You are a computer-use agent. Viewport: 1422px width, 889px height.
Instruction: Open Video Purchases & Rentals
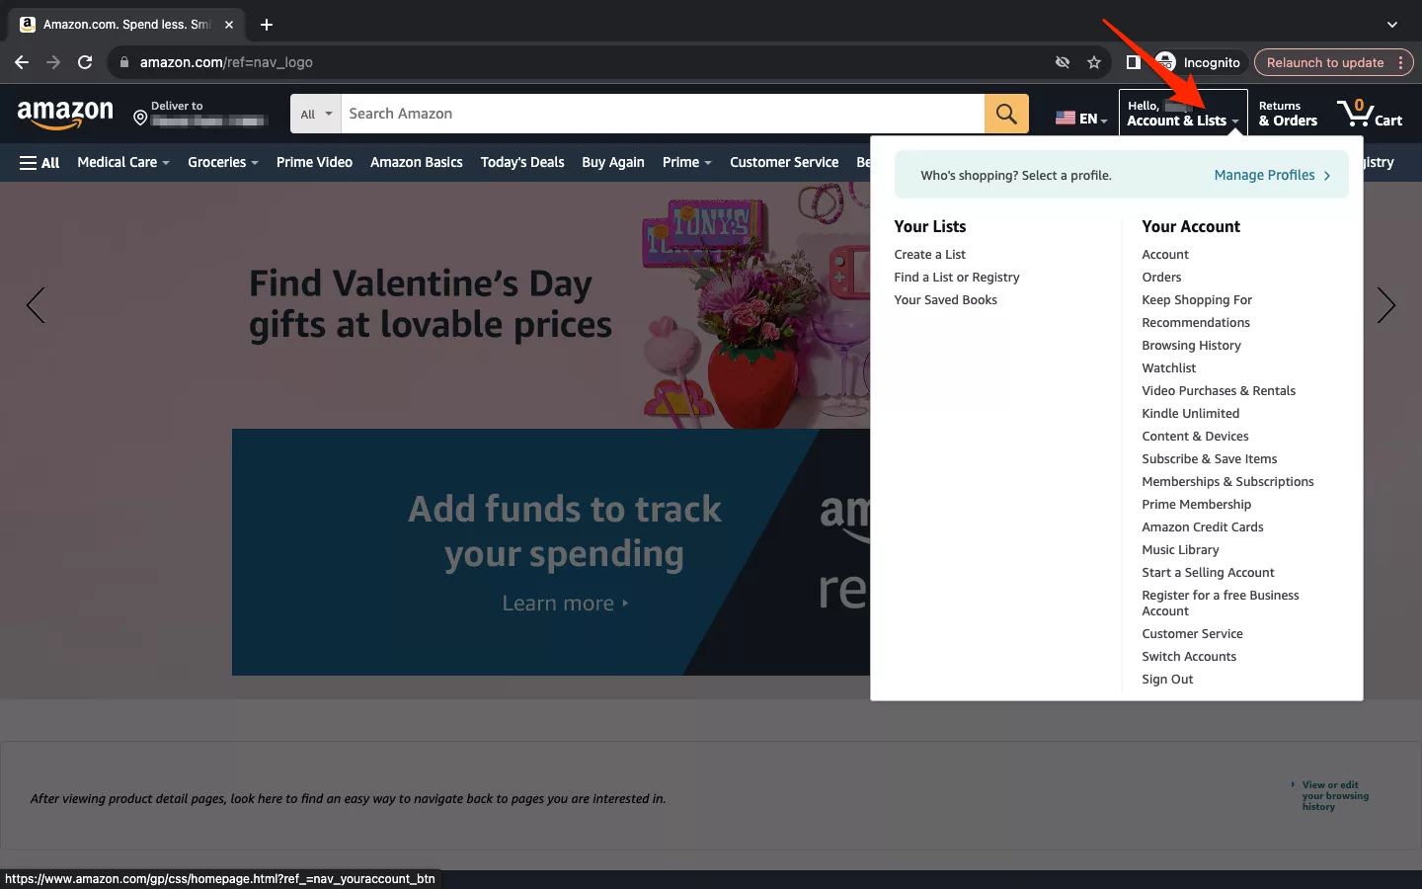pyautogui.click(x=1219, y=391)
